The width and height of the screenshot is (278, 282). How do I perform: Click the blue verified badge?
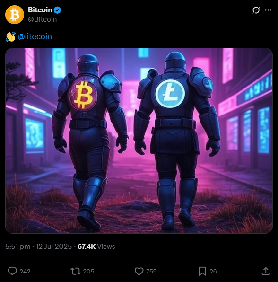58,10
